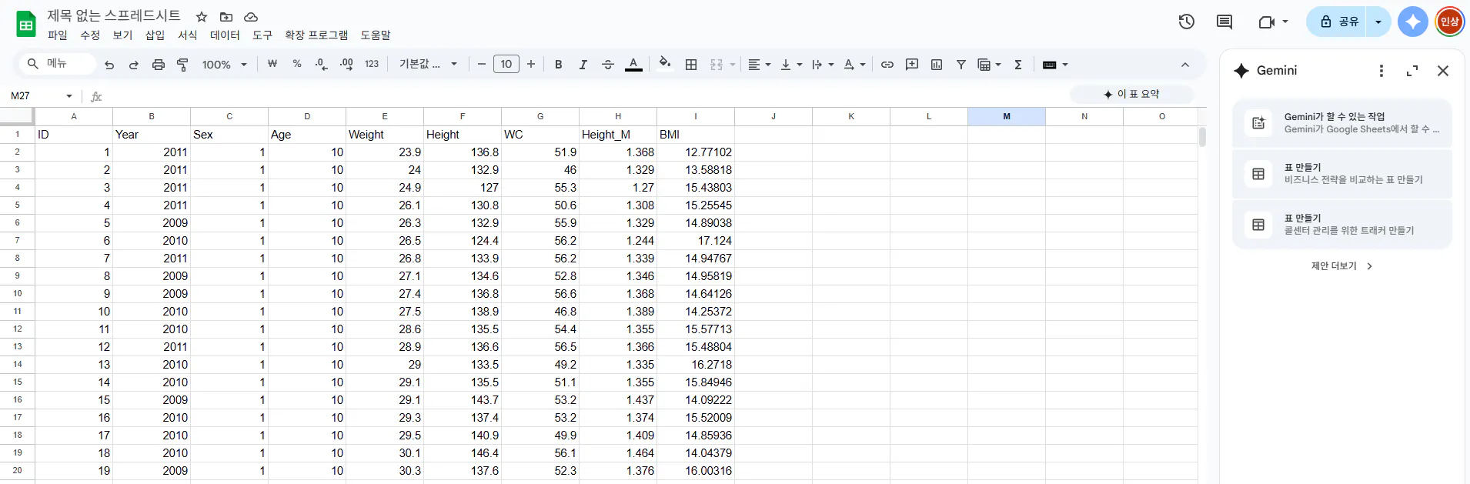
Task: Open the 파일 menu
Action: (58, 35)
